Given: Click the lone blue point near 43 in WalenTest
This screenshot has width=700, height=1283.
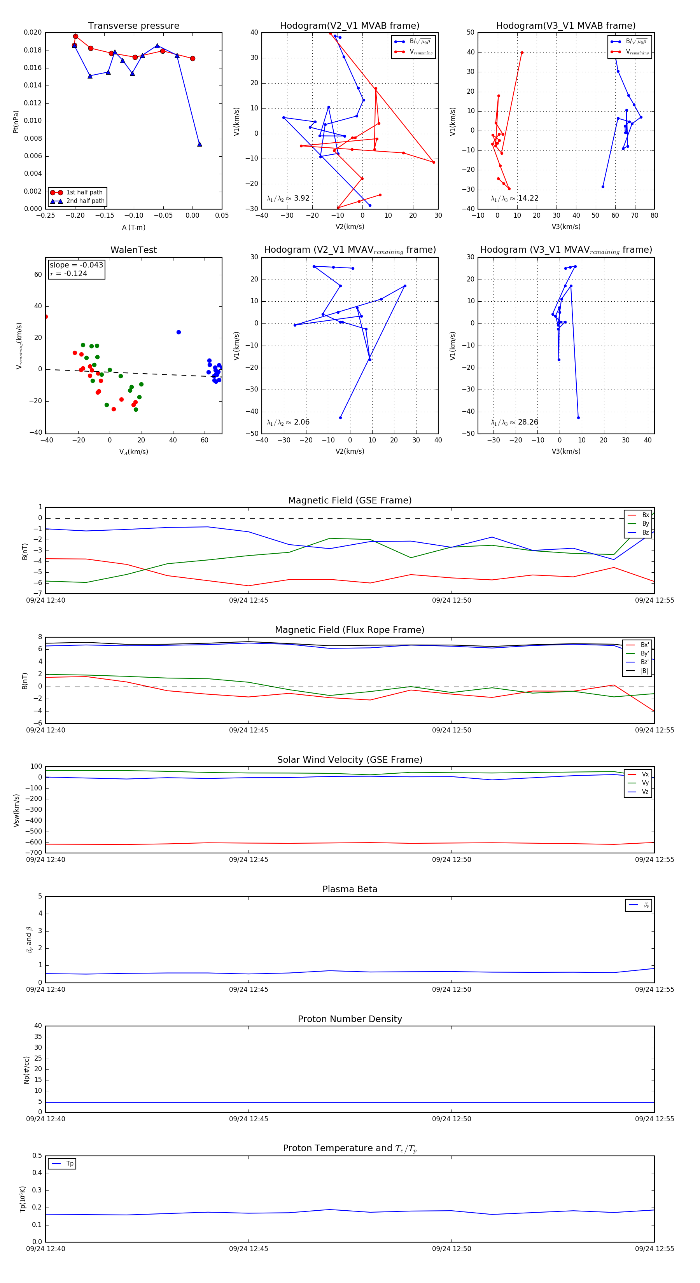Looking at the screenshot, I should pyautogui.click(x=178, y=332).
